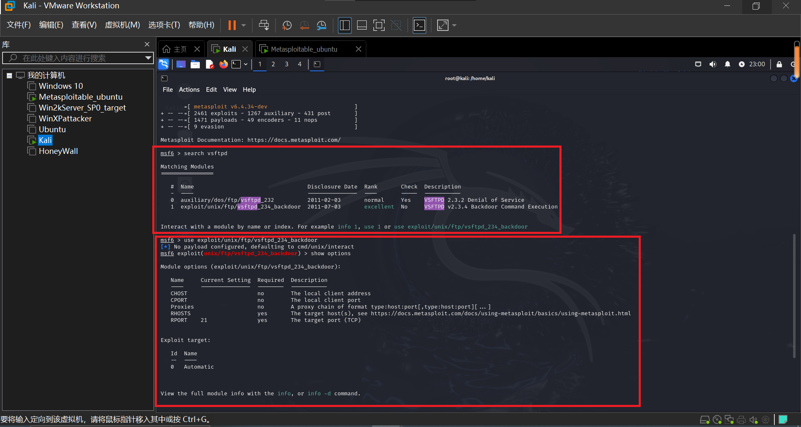Close the library panel
Image resolution: width=801 pixels, height=427 pixels.
coord(147,44)
